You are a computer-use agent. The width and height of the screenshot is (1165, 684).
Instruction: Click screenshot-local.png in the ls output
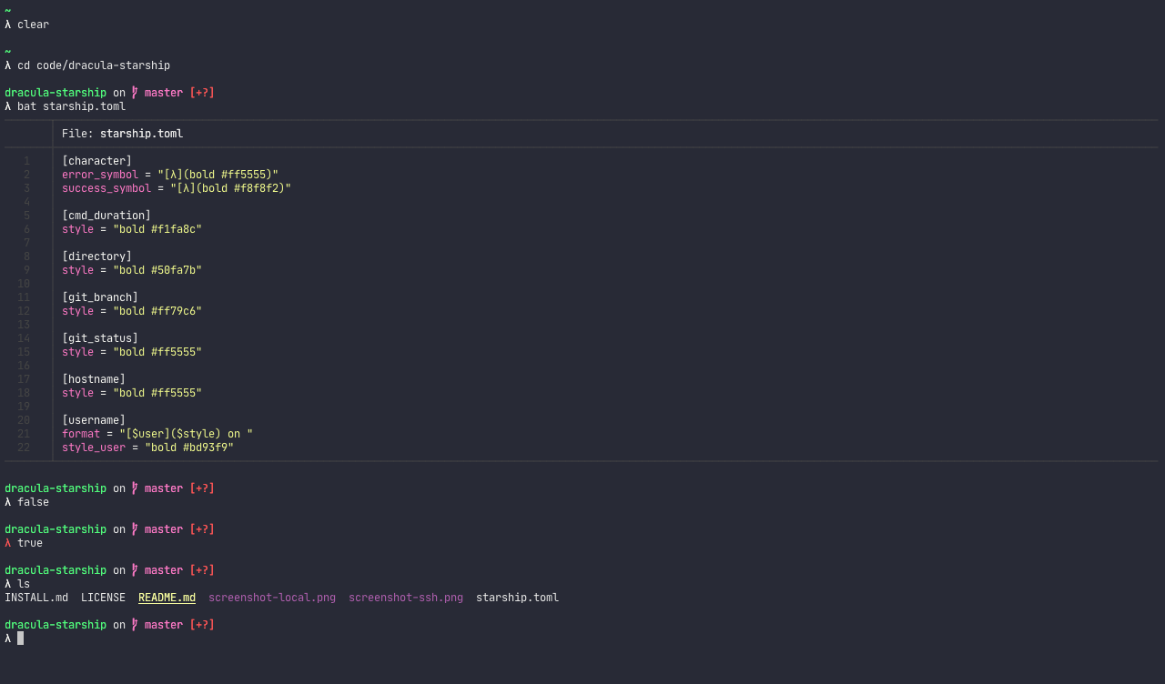(272, 598)
